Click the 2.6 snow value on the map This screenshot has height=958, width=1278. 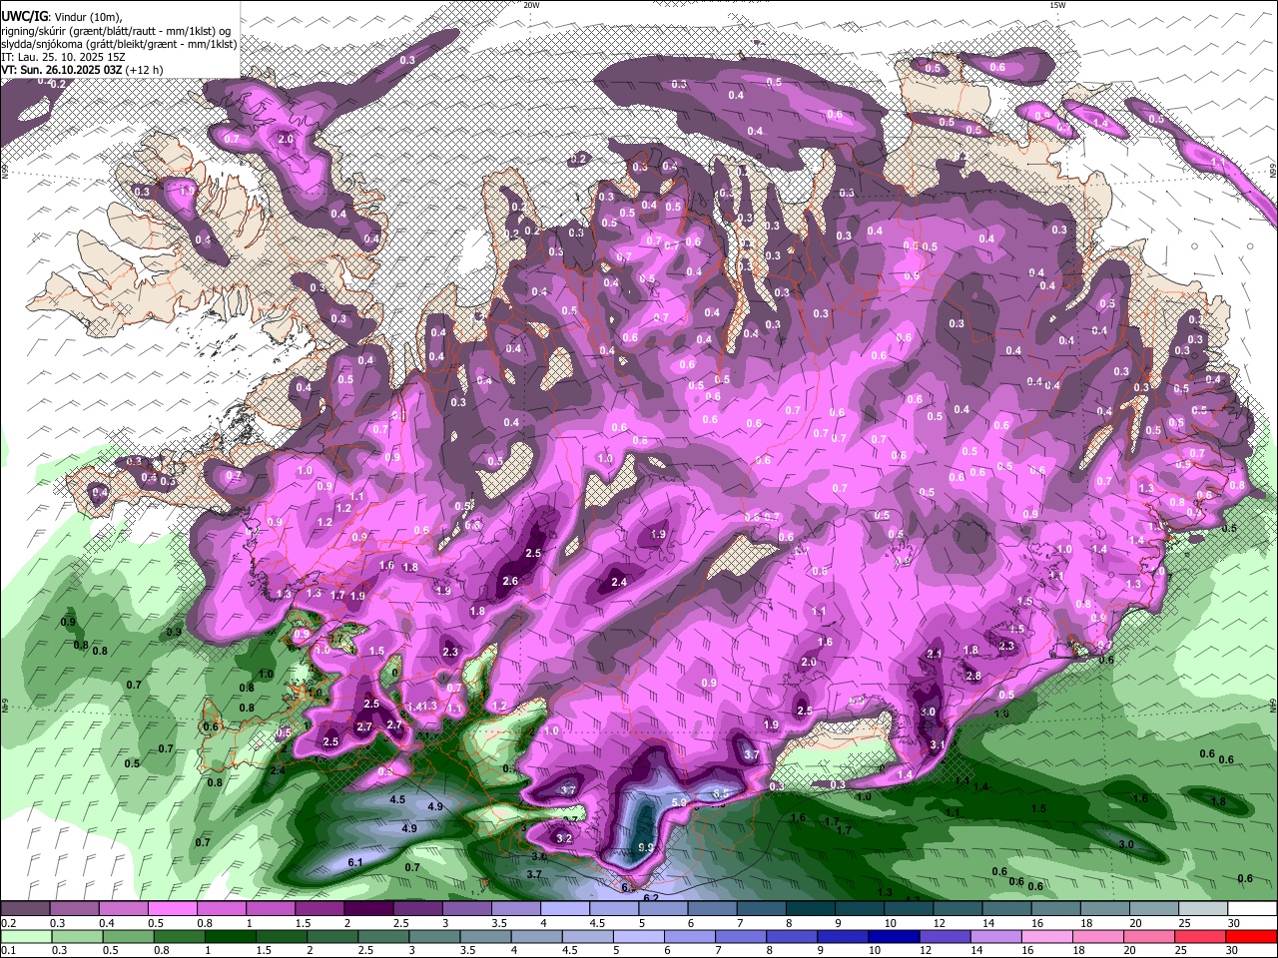pyautogui.click(x=511, y=581)
